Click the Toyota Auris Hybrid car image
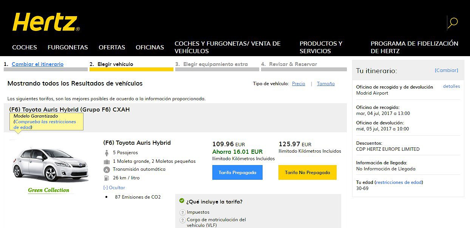Screen dimensions: 470x228 (x=50, y=164)
